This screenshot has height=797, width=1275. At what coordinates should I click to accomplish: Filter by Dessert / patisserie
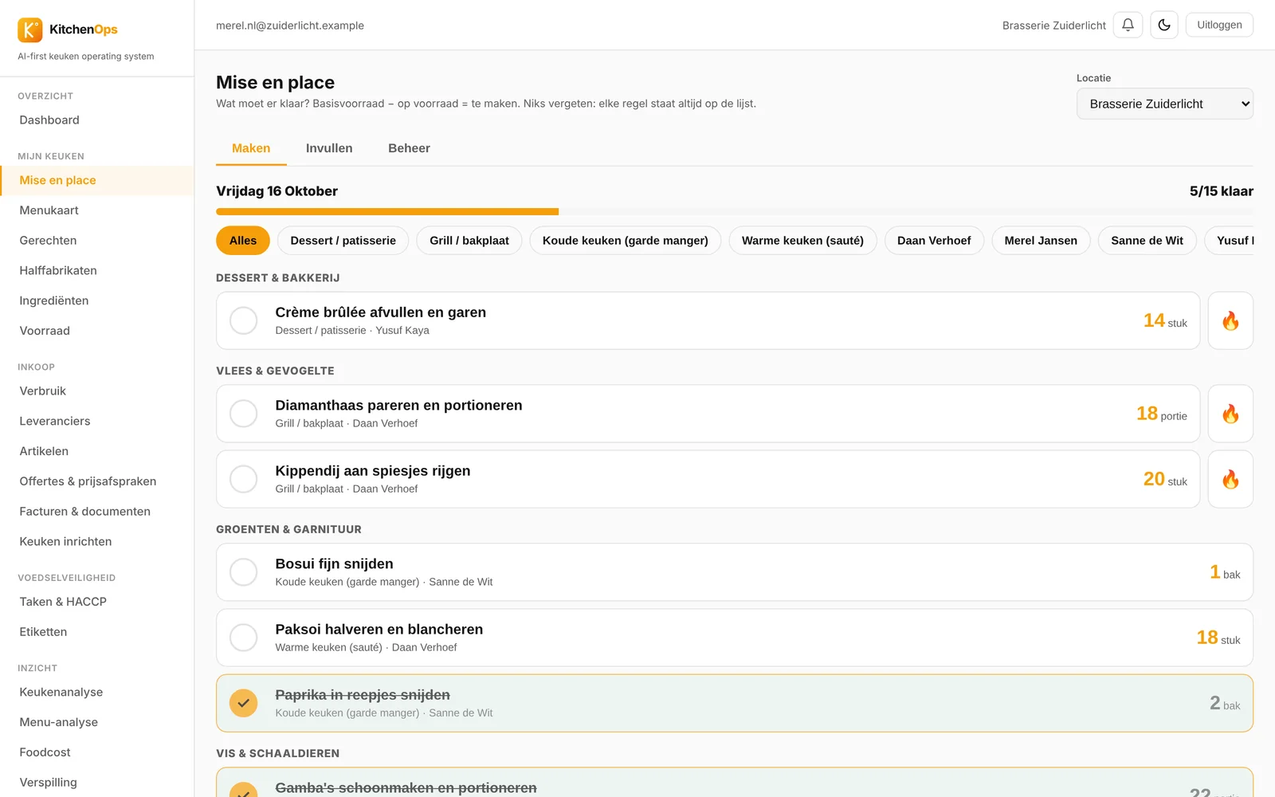click(343, 241)
